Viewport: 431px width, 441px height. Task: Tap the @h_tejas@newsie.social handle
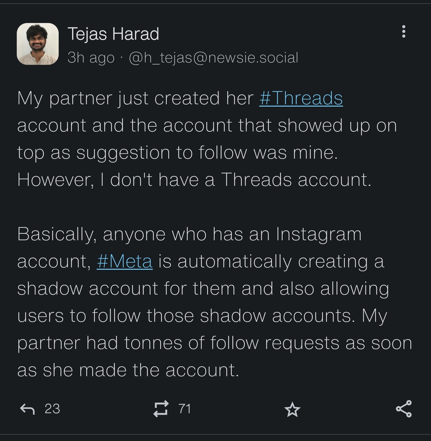tap(213, 57)
